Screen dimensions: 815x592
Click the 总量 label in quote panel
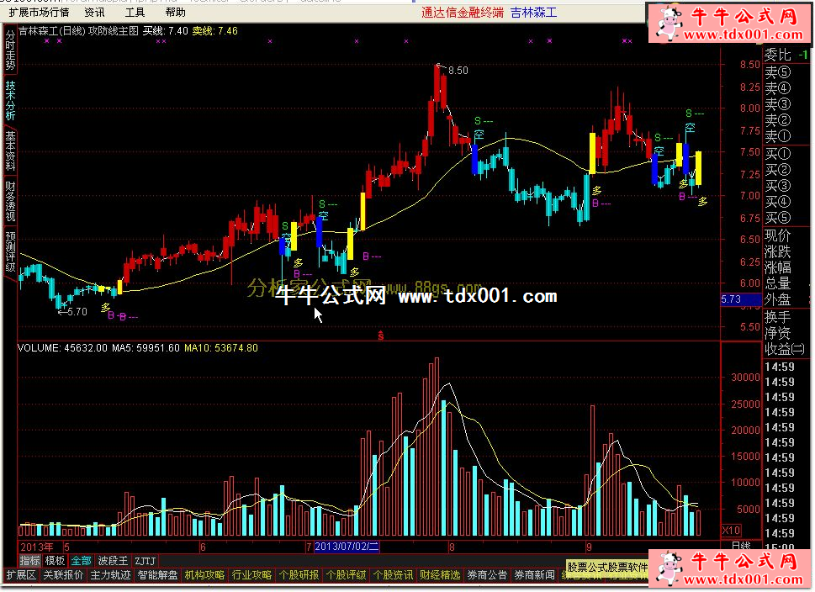[778, 283]
